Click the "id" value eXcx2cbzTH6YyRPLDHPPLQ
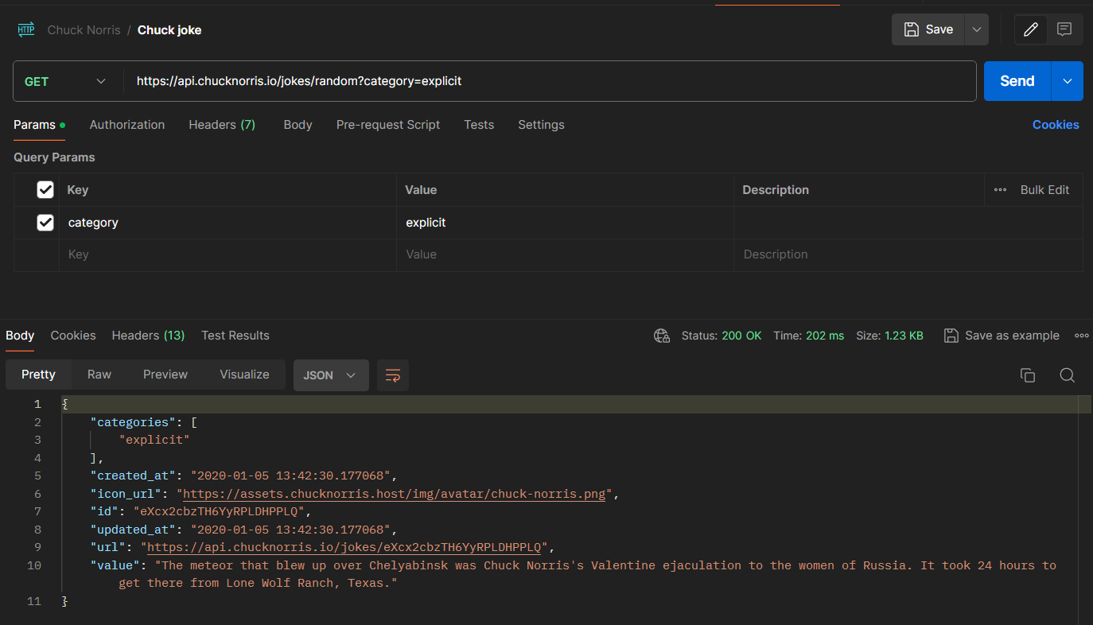 (219, 511)
